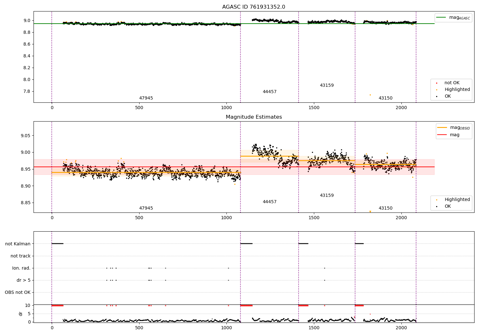Click obsid label 44457 in the top plot
Viewport: 479px width, 335px height.
(270, 92)
